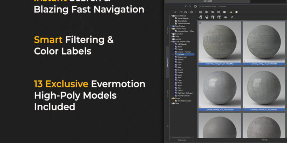This screenshot has height=143, width=287.
Task: Switch to the EXPLORER tab
Action: tap(208, 1)
